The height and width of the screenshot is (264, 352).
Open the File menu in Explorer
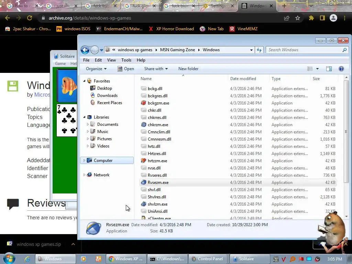[x=86, y=60]
